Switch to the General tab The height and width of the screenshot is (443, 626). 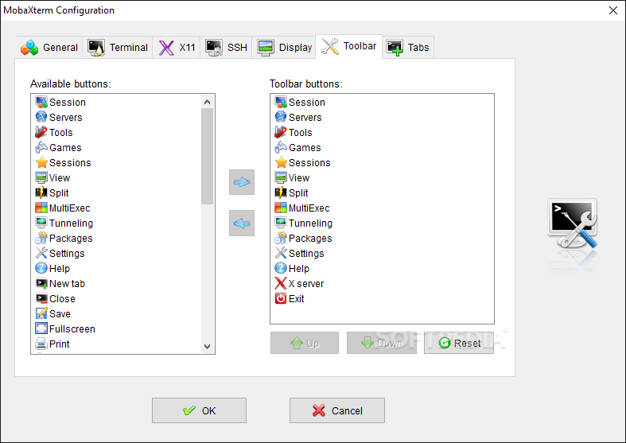pyautogui.click(x=49, y=48)
